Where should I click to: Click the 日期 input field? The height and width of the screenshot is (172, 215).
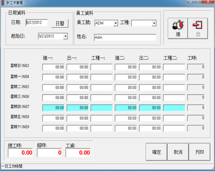(37, 23)
